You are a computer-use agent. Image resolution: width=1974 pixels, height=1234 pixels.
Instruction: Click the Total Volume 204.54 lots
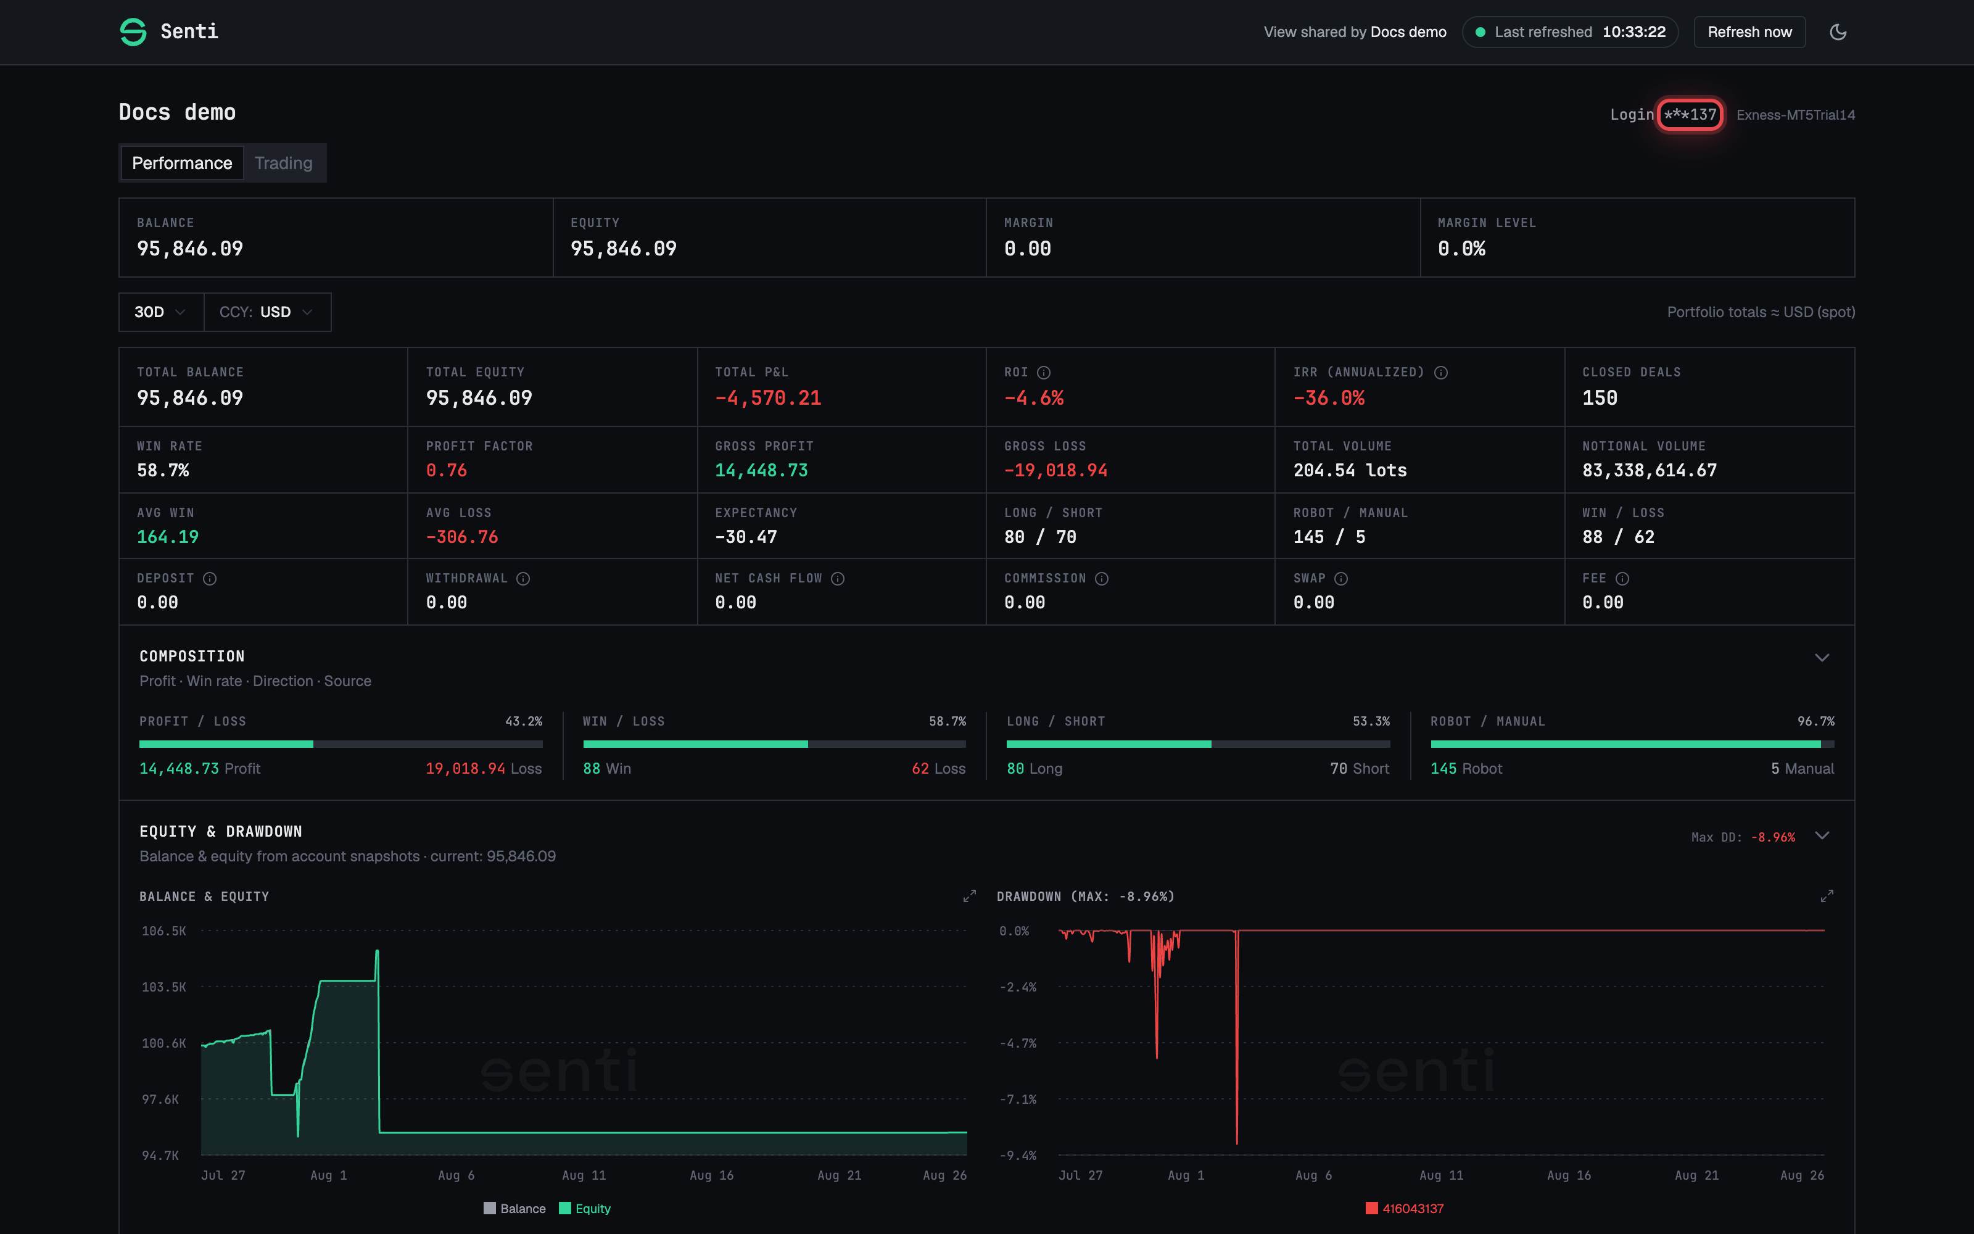pyautogui.click(x=1350, y=471)
